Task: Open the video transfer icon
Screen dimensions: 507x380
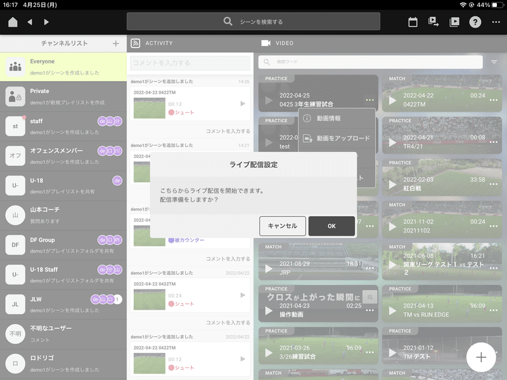Action: pyautogui.click(x=433, y=22)
